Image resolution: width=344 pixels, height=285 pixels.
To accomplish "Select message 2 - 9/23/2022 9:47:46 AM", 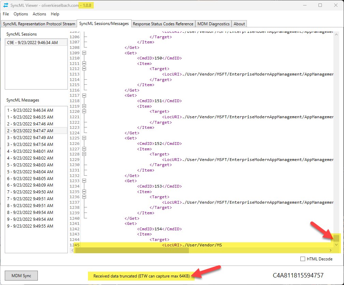I will pos(36,124).
